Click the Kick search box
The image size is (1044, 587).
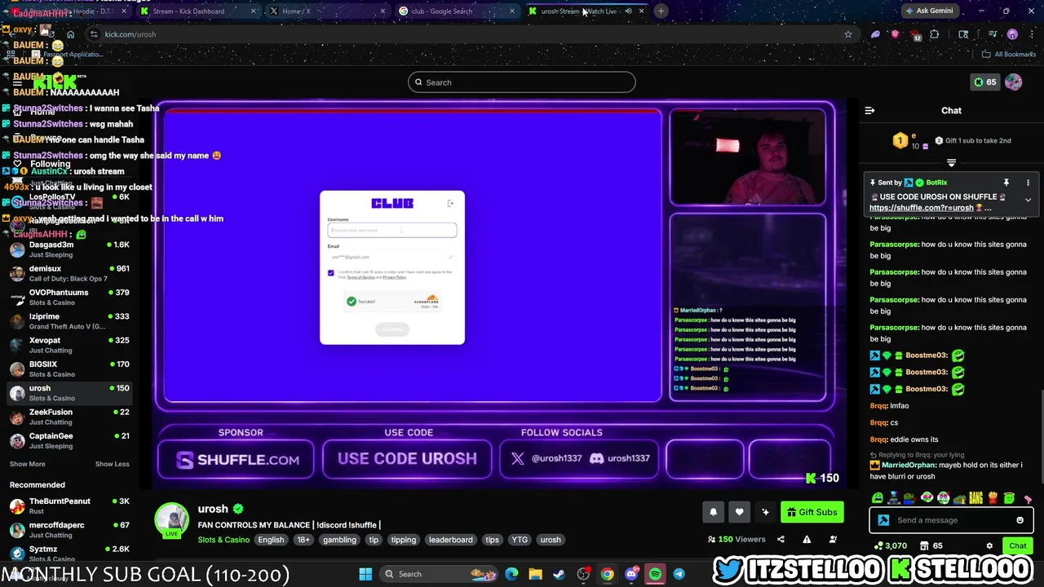click(522, 82)
